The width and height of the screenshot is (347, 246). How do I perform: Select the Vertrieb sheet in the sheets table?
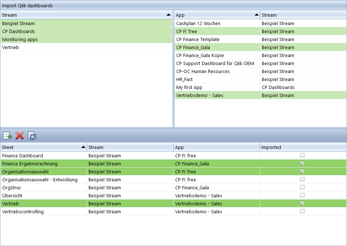pyautogui.click(x=173, y=203)
